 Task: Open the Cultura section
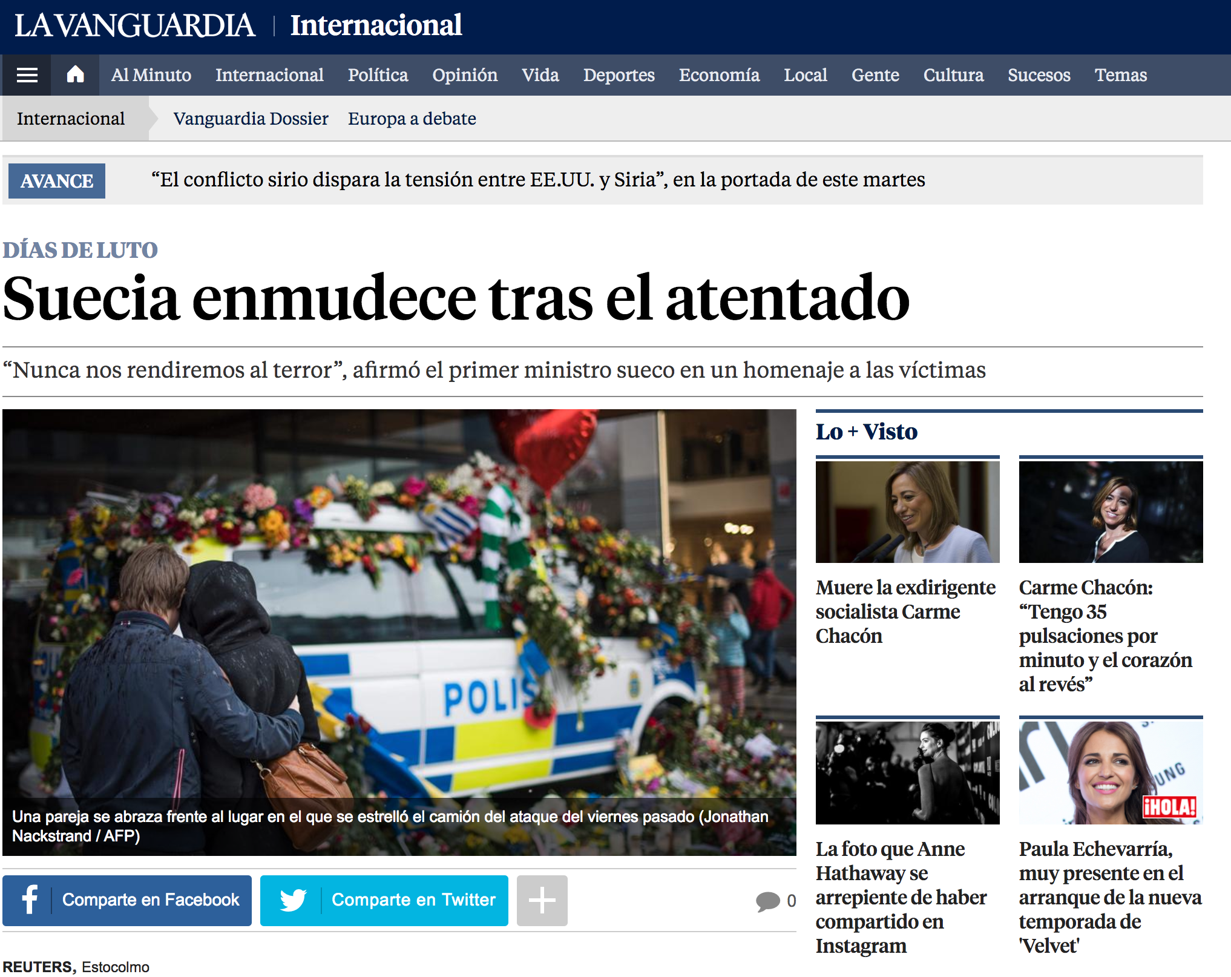coord(953,75)
